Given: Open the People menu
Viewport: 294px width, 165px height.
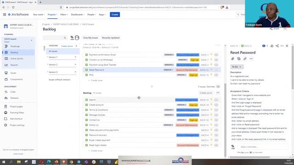Looking at the screenshot, I should pyautogui.click(x=91, y=15).
